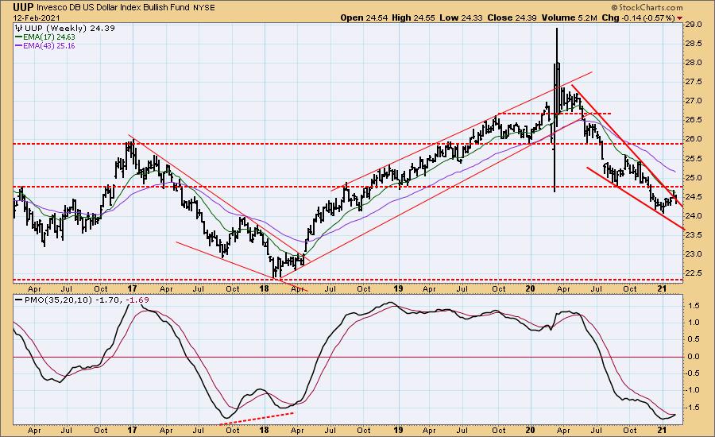The width and height of the screenshot is (715, 437).
Task: Click the 22.5 price axis label
Action: [694, 273]
